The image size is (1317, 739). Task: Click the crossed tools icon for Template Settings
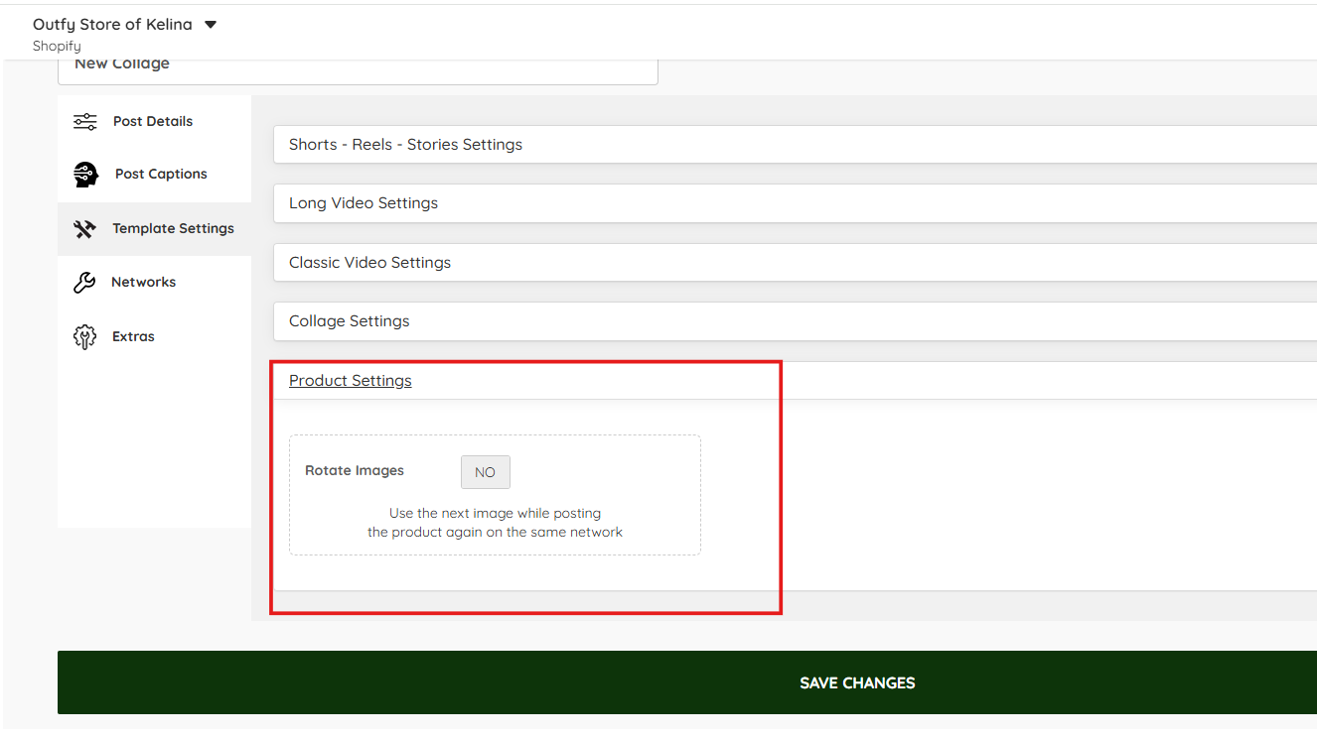point(84,228)
